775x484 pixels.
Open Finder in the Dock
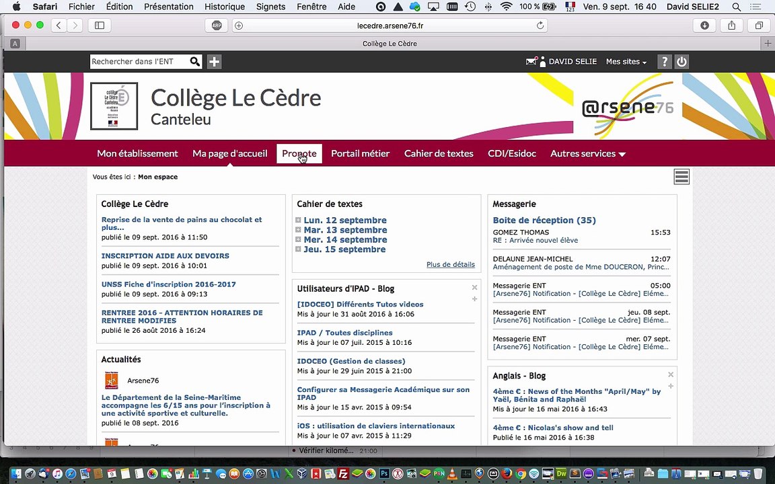(x=16, y=474)
